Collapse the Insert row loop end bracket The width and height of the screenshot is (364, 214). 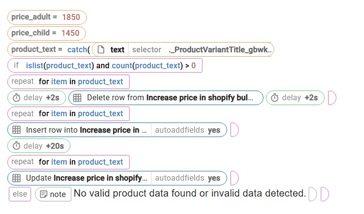tap(234, 130)
